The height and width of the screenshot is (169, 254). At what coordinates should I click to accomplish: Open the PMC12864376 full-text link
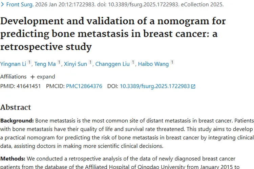(84, 86)
